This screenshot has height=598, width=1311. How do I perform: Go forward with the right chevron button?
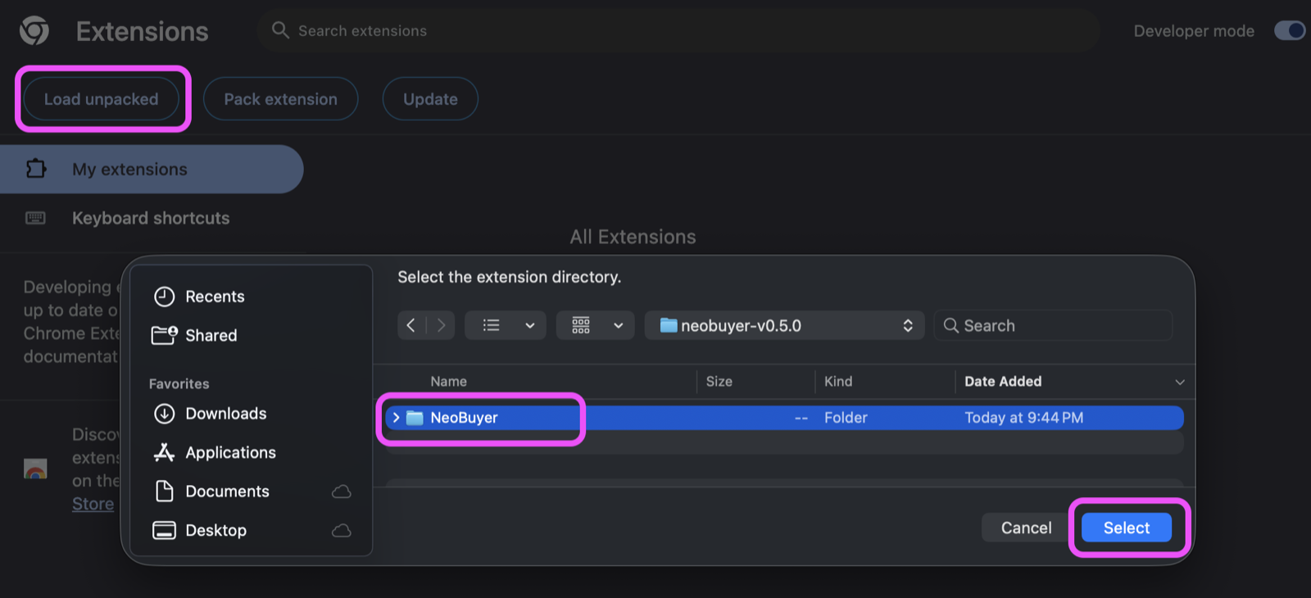pos(441,325)
